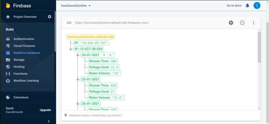Click the sidebar vertical scrollbar thumb
This screenshot has height=124, width=269.
click(x=55, y=31)
